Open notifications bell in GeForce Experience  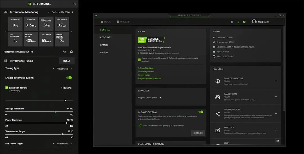232,22
